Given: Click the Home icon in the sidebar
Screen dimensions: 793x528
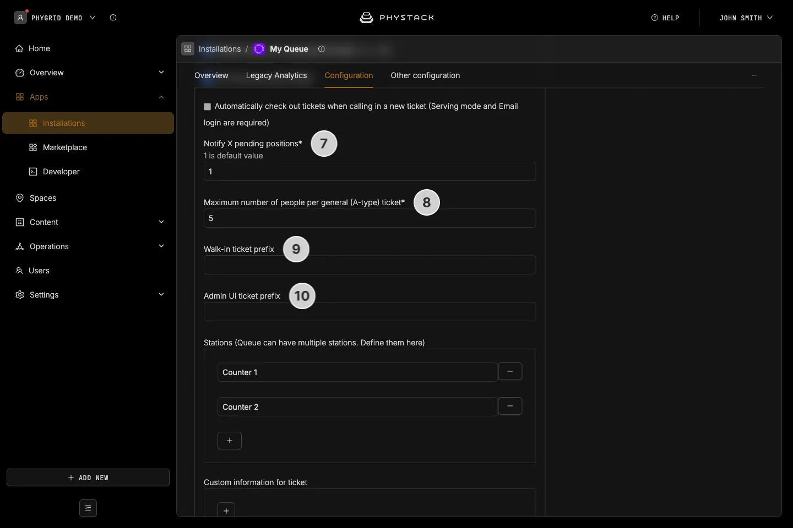Looking at the screenshot, I should tap(19, 48).
